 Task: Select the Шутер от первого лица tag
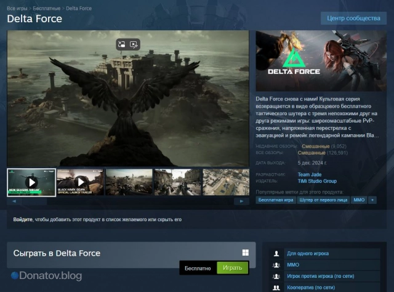[x=323, y=200]
